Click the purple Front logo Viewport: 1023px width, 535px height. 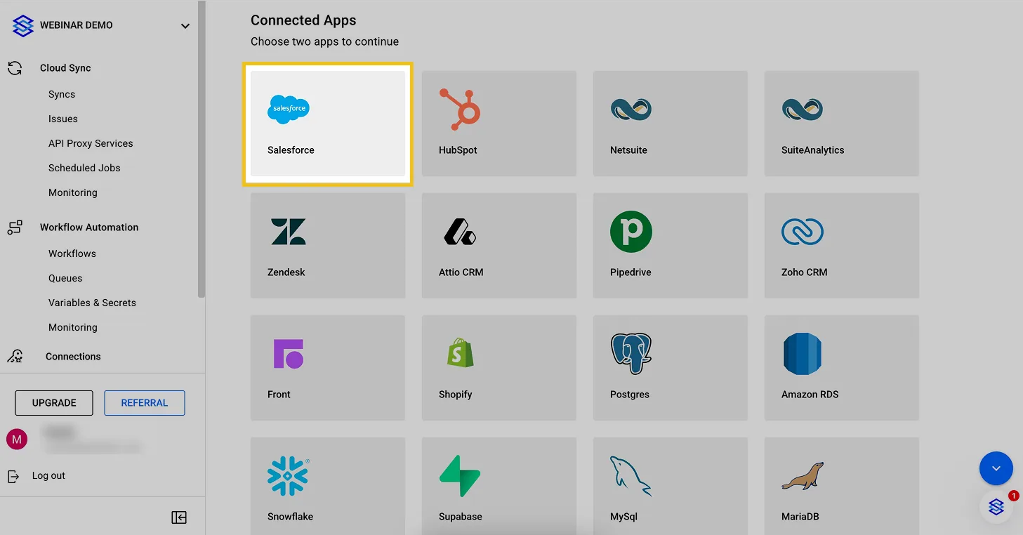coord(289,354)
